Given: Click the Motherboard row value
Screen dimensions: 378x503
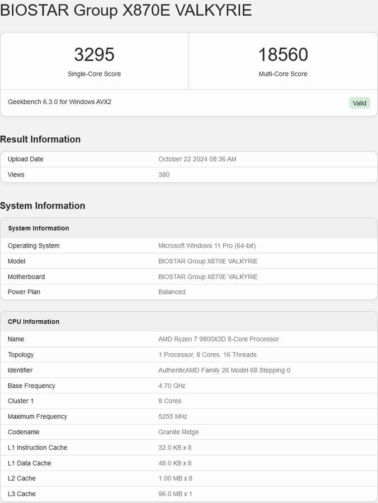Looking at the screenshot, I should (x=208, y=277).
